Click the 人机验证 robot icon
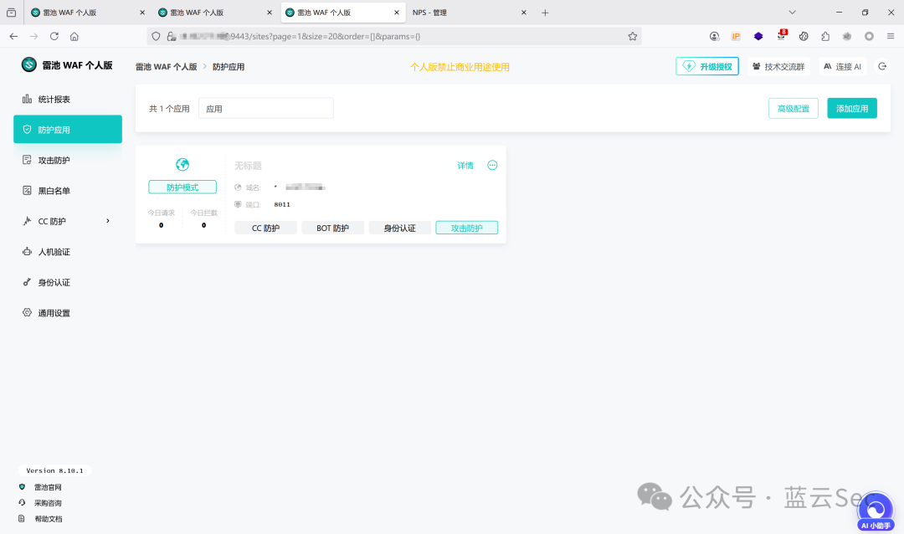This screenshot has width=904, height=534. point(27,251)
